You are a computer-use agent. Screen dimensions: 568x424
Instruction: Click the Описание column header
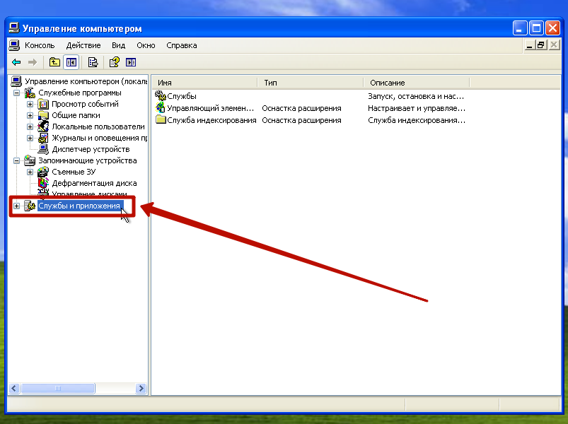tap(416, 83)
